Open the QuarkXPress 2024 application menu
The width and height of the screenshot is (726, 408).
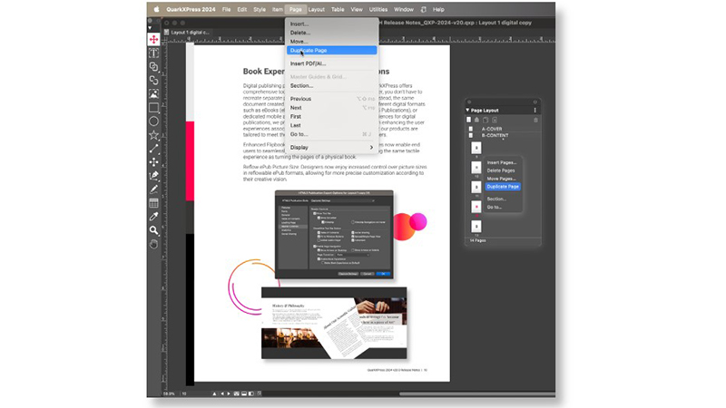pos(191,9)
